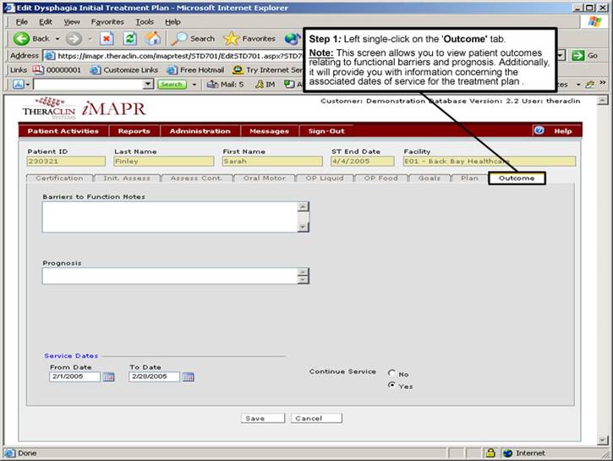Click the Save button

pyautogui.click(x=254, y=418)
